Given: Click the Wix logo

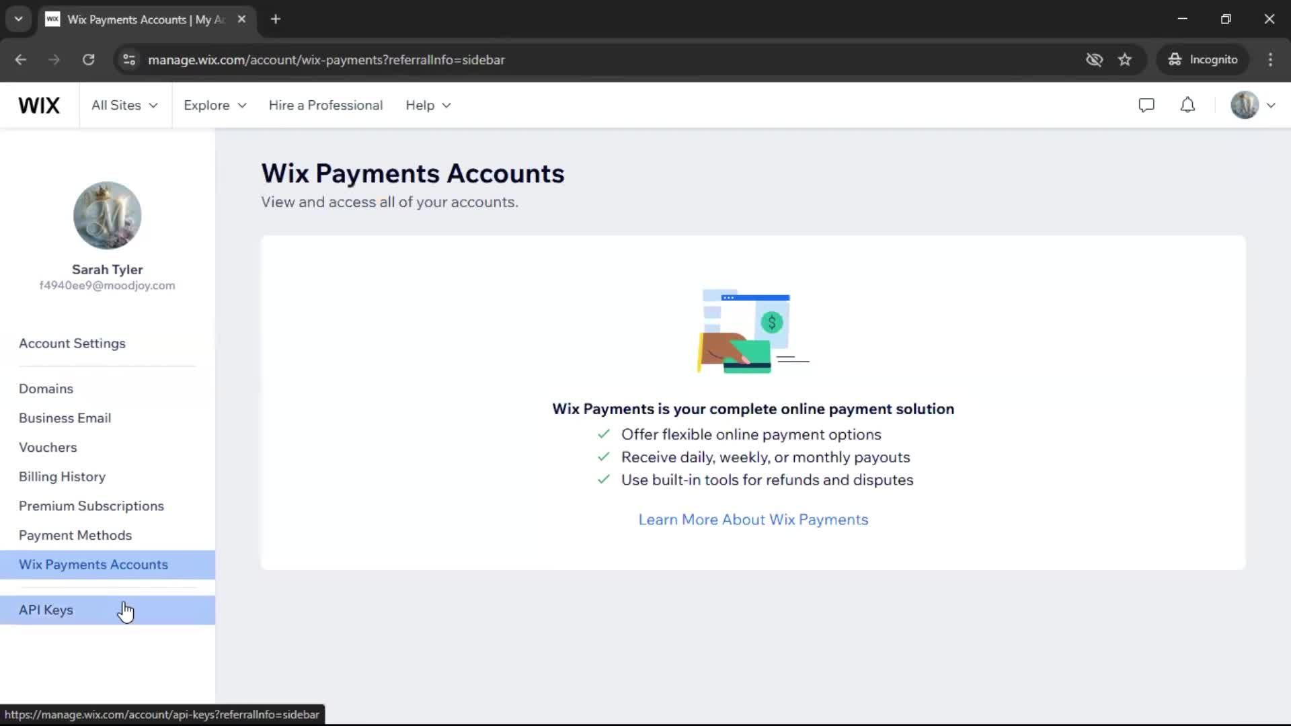Looking at the screenshot, I should click(39, 106).
